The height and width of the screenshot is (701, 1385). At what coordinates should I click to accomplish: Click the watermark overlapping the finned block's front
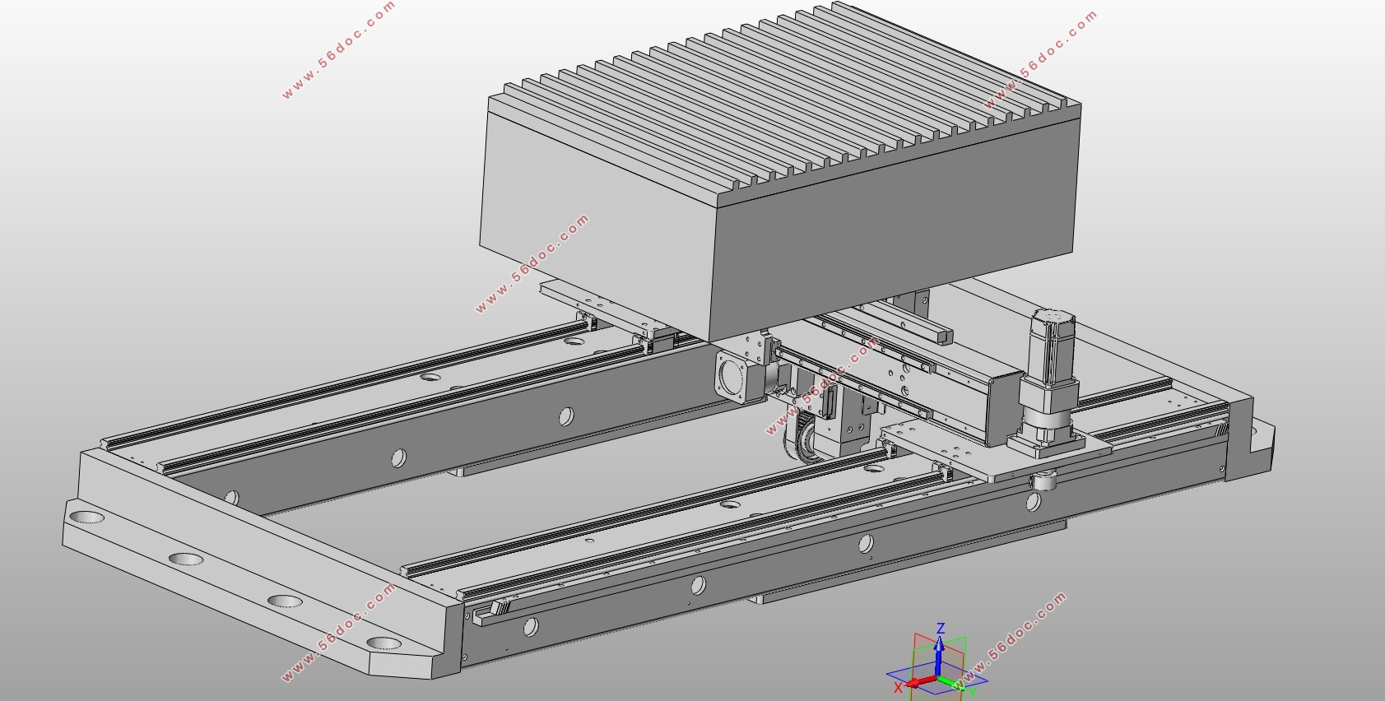tap(532, 263)
